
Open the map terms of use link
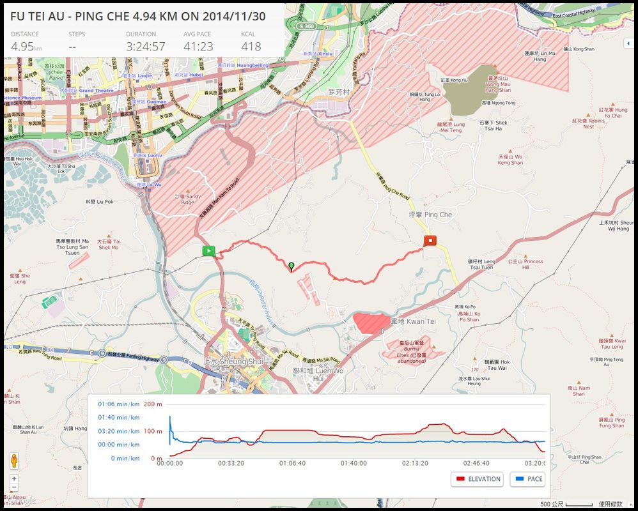612,503
